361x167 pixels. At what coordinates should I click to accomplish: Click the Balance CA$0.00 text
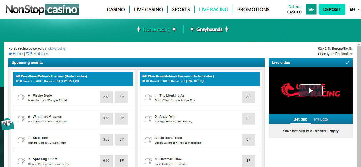tap(294, 9)
